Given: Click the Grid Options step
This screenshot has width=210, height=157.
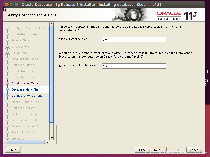Looking at the screenshot, I should click(x=20, y=47).
